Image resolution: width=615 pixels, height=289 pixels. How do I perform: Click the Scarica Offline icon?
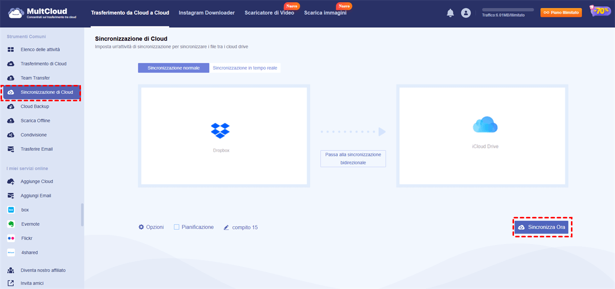(x=11, y=121)
